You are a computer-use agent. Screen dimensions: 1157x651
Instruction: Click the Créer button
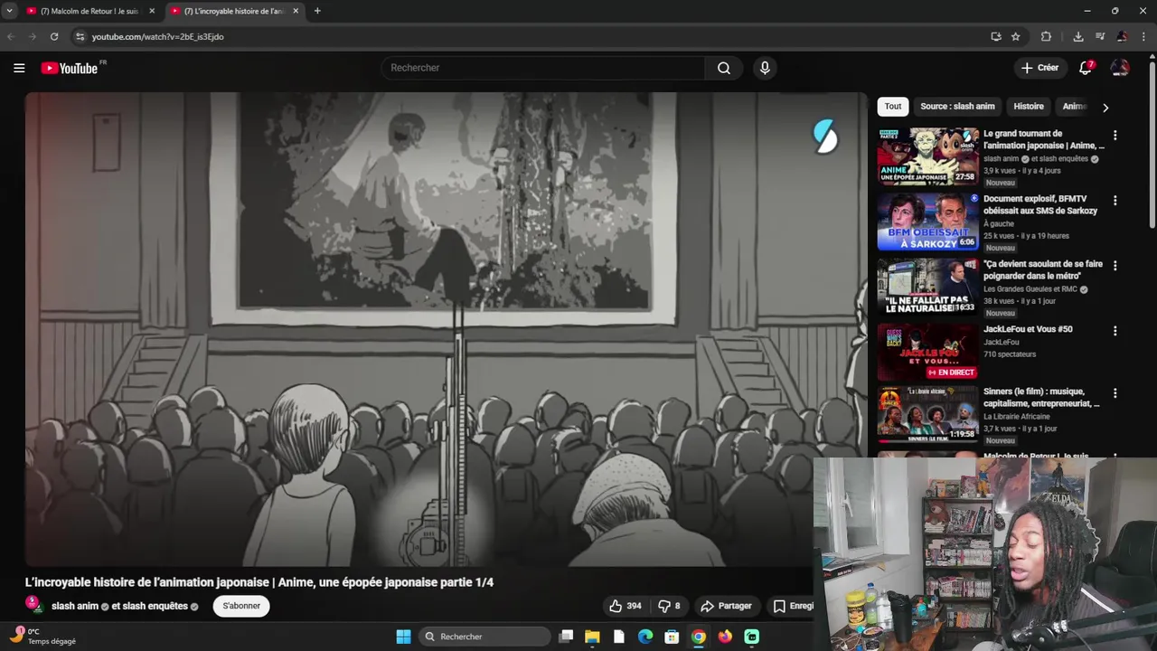point(1039,68)
